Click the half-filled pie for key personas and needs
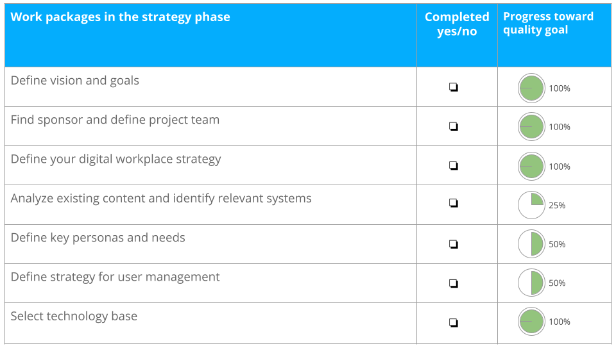616x346 pixels. coord(531,244)
